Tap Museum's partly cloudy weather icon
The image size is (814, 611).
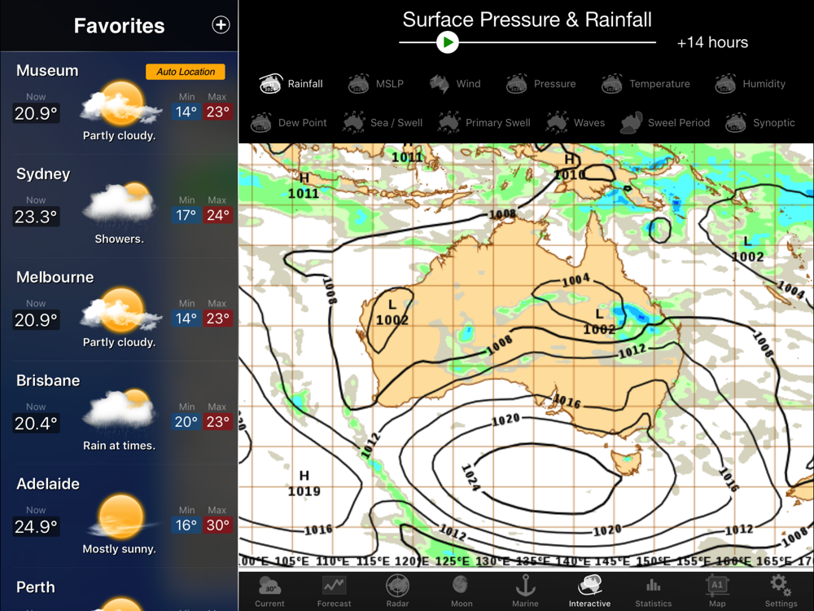121,103
